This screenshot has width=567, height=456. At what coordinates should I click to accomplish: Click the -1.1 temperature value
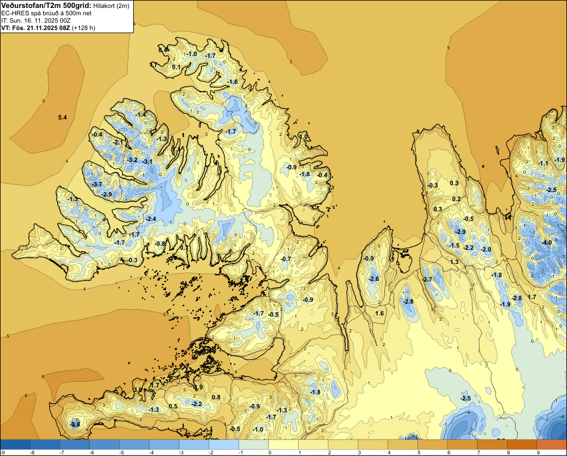pos(543,163)
